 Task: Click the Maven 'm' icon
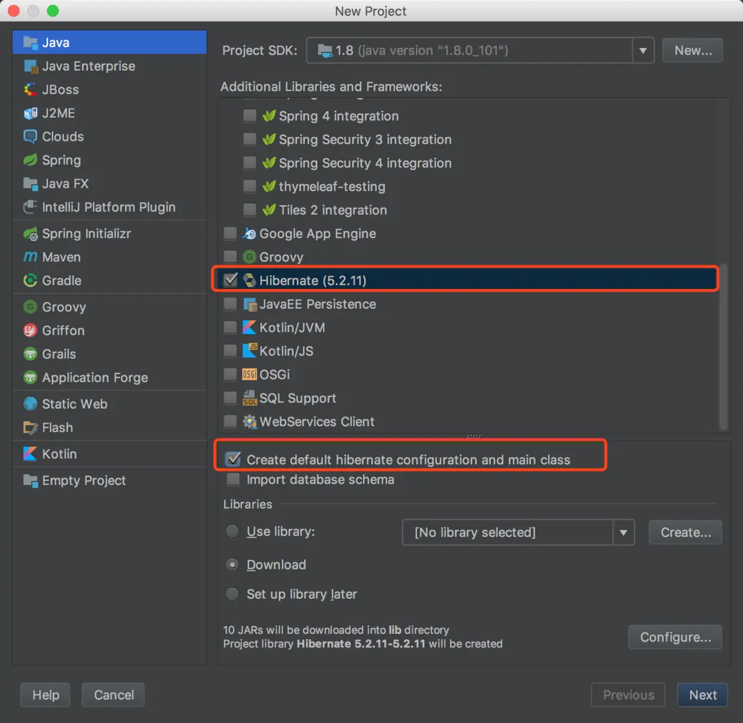click(30, 257)
